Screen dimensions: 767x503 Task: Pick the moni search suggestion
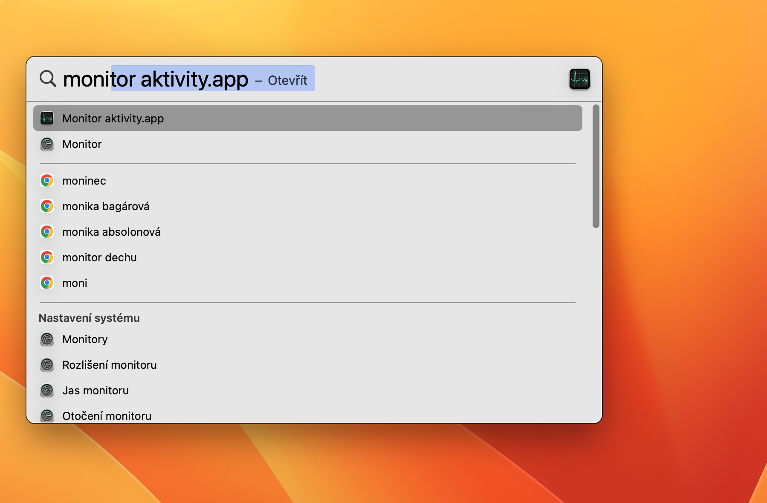coord(308,283)
